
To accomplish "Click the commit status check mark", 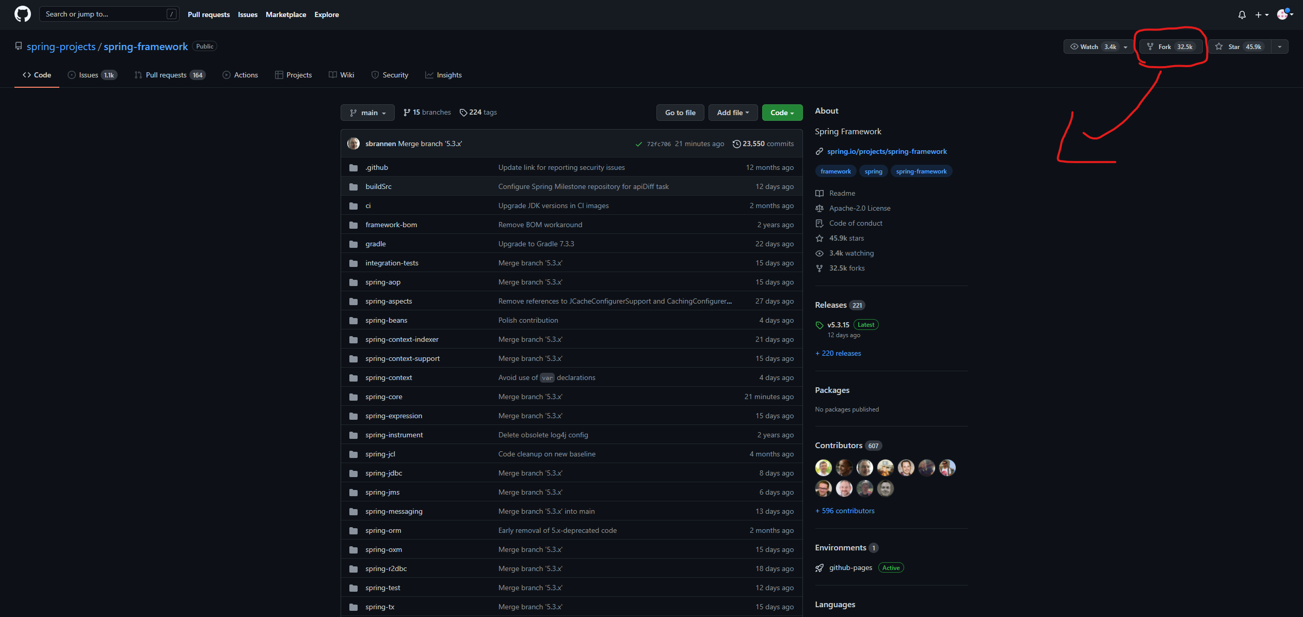I will 639,144.
